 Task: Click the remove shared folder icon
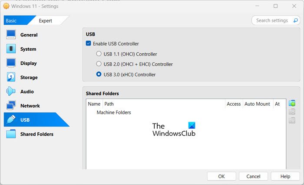[x=292, y=120]
